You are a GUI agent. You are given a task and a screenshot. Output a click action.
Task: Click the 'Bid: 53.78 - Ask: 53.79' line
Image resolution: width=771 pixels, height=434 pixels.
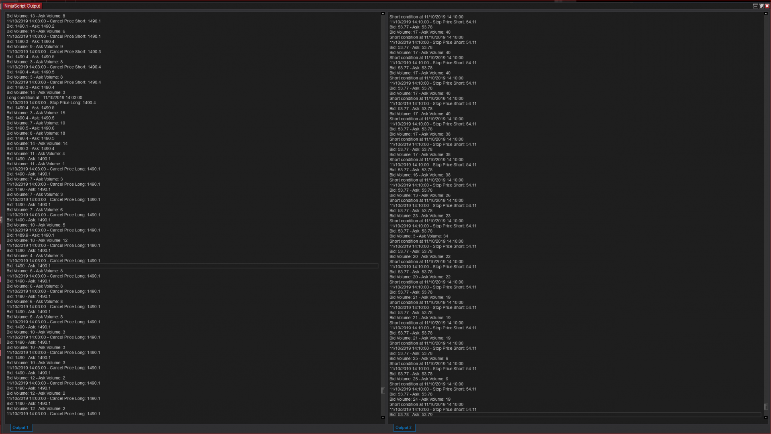coord(411,415)
